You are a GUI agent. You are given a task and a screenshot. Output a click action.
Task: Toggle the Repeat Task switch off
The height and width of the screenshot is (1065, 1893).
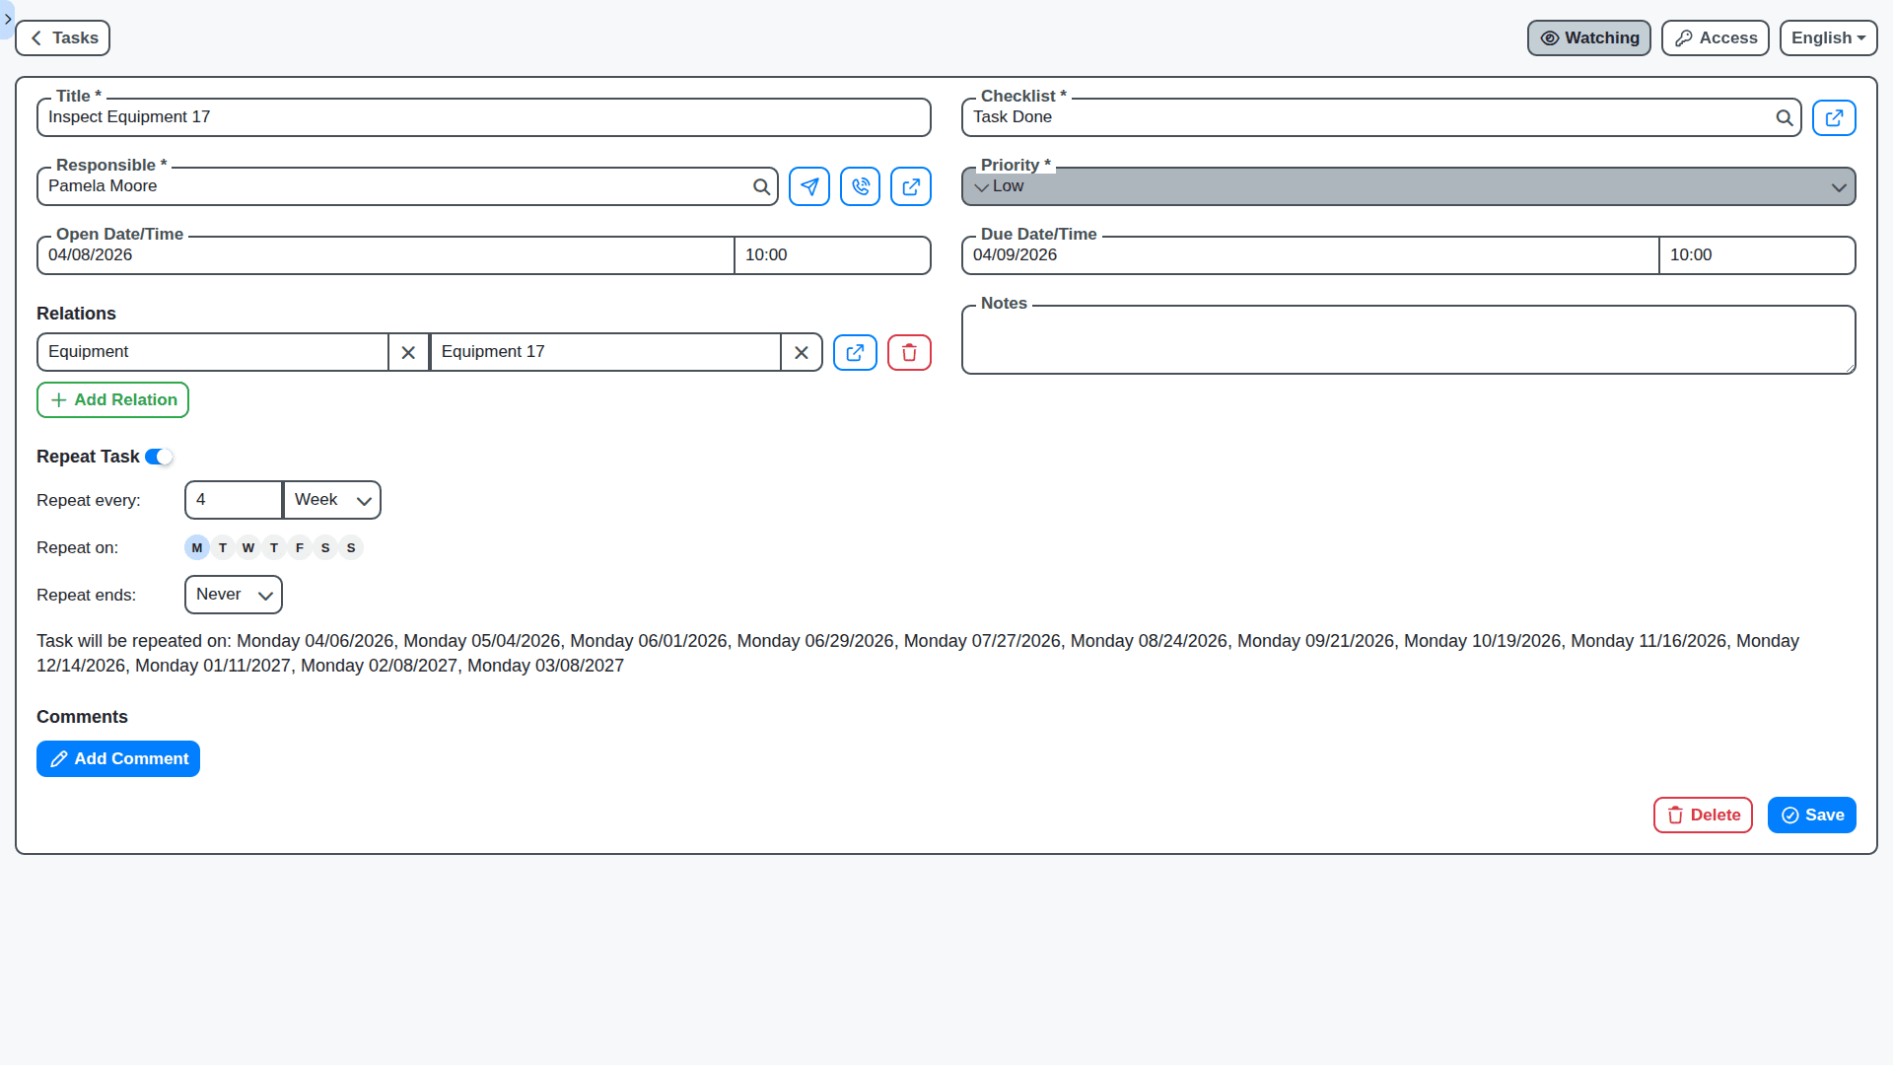pos(159,457)
